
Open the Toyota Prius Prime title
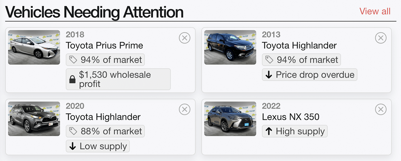coord(104,45)
